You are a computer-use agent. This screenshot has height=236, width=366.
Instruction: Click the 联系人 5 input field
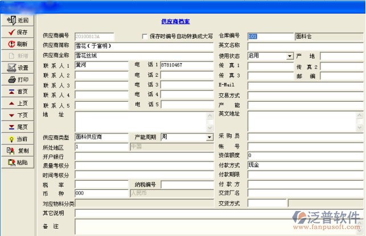[x=101, y=105]
